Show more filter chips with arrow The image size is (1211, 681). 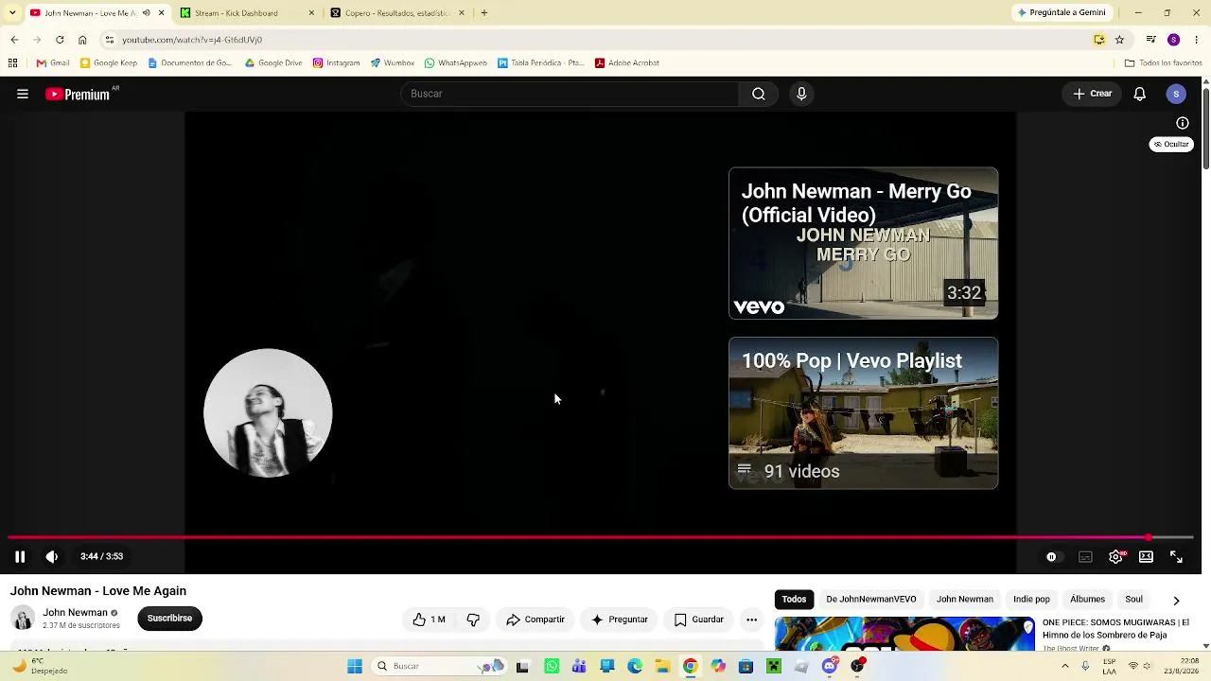pos(1176,600)
